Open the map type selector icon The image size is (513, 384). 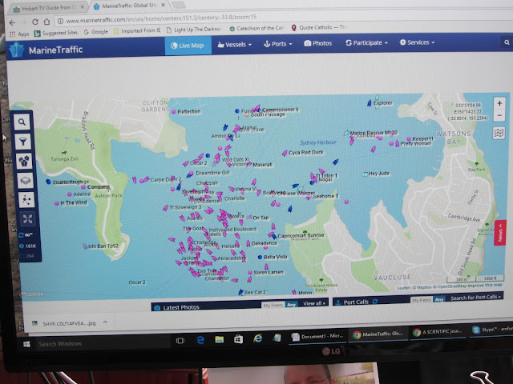coord(499,133)
